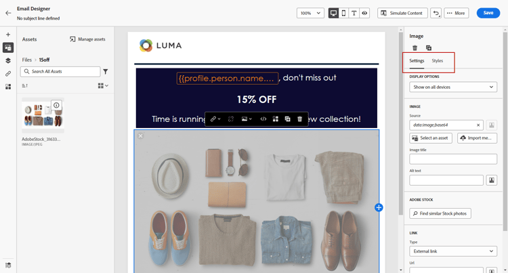This screenshot has width=508, height=273.
Task: Delete the image with the panel trash icon
Action: (x=415, y=48)
